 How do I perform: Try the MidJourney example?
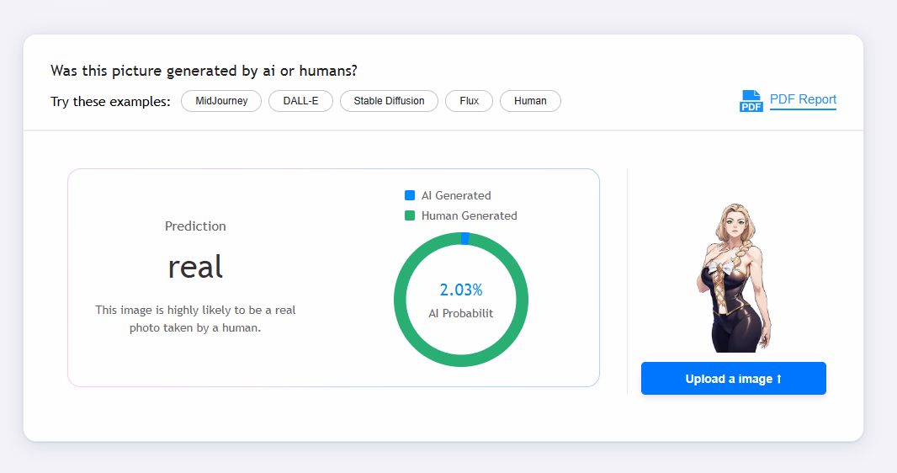221,101
